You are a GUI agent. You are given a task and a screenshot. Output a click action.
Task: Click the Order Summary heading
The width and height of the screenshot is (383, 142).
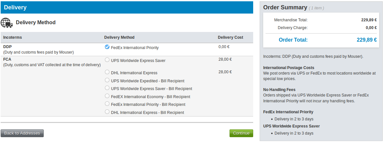285,7
